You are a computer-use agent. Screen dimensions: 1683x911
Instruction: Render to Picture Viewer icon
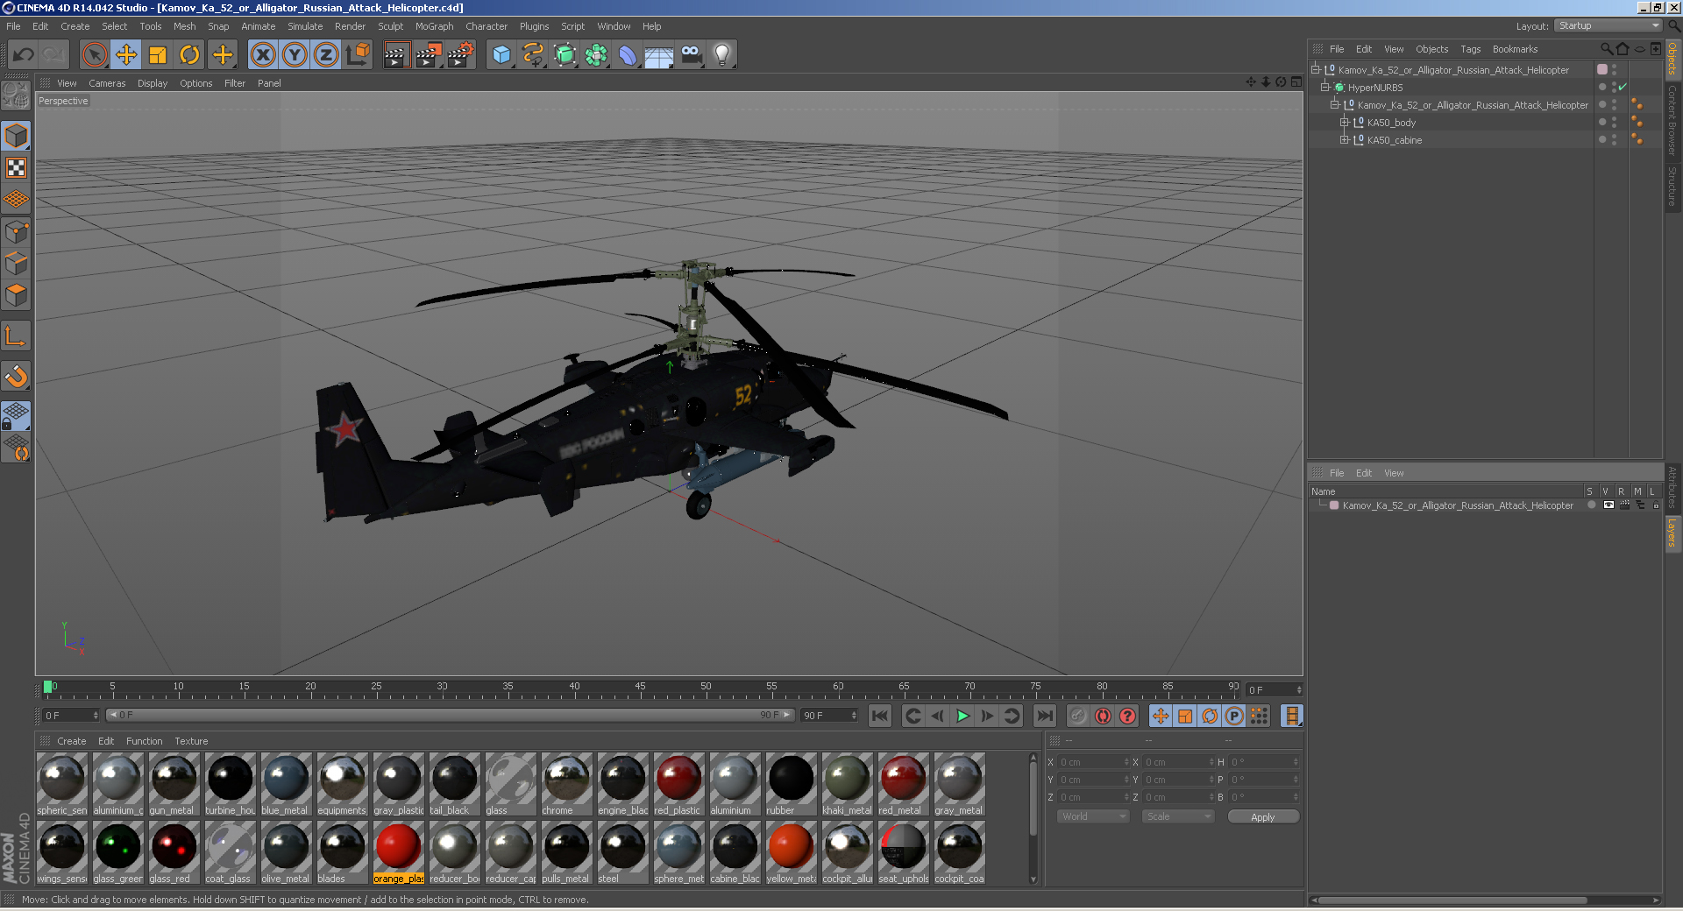[428, 55]
